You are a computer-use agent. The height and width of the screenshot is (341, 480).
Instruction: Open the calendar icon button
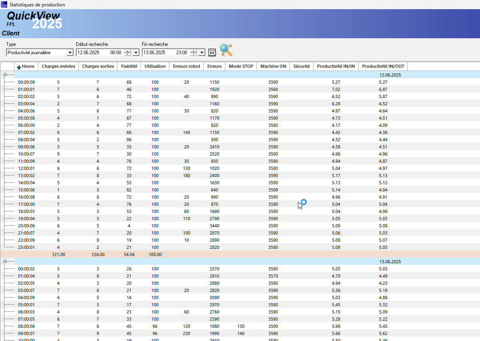pyautogui.click(x=212, y=53)
